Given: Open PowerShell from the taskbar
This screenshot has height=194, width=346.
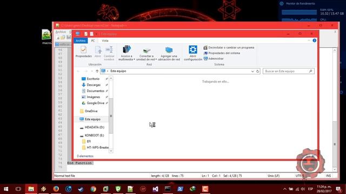Looking at the screenshot, I should pos(180,189).
